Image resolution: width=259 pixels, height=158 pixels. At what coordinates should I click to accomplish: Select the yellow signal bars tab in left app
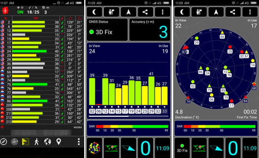26,141
